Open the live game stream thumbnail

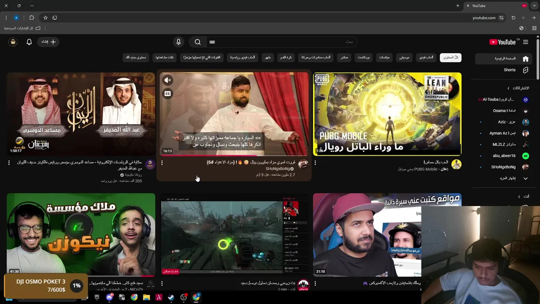234,234
